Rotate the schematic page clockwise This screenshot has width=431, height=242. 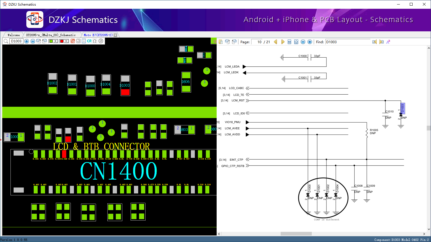[227, 42]
